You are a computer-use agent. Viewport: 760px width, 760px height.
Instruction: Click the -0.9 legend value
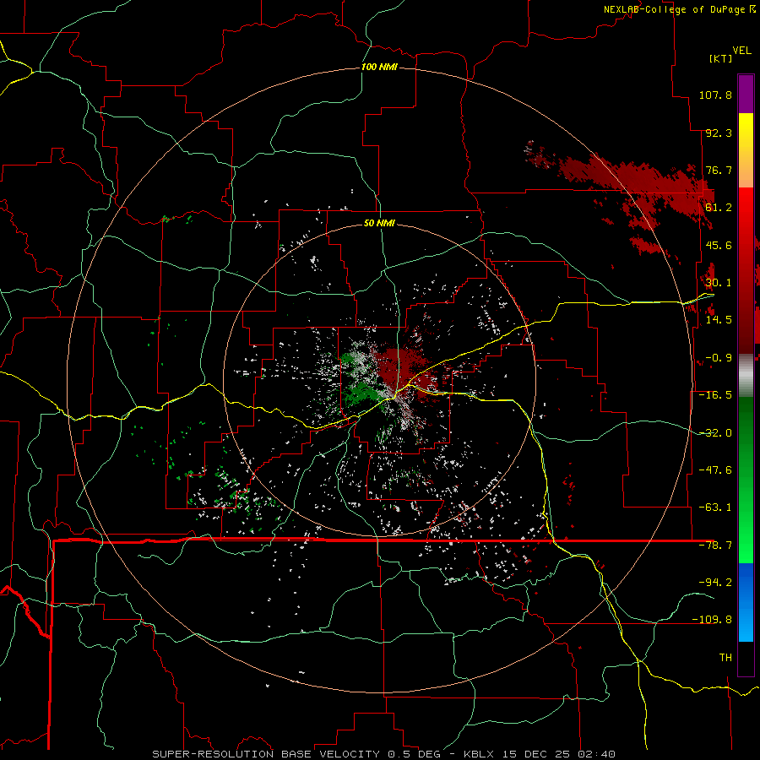click(x=719, y=358)
